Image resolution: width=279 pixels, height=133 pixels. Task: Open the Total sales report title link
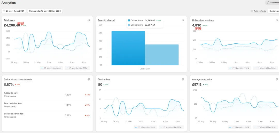9,20
